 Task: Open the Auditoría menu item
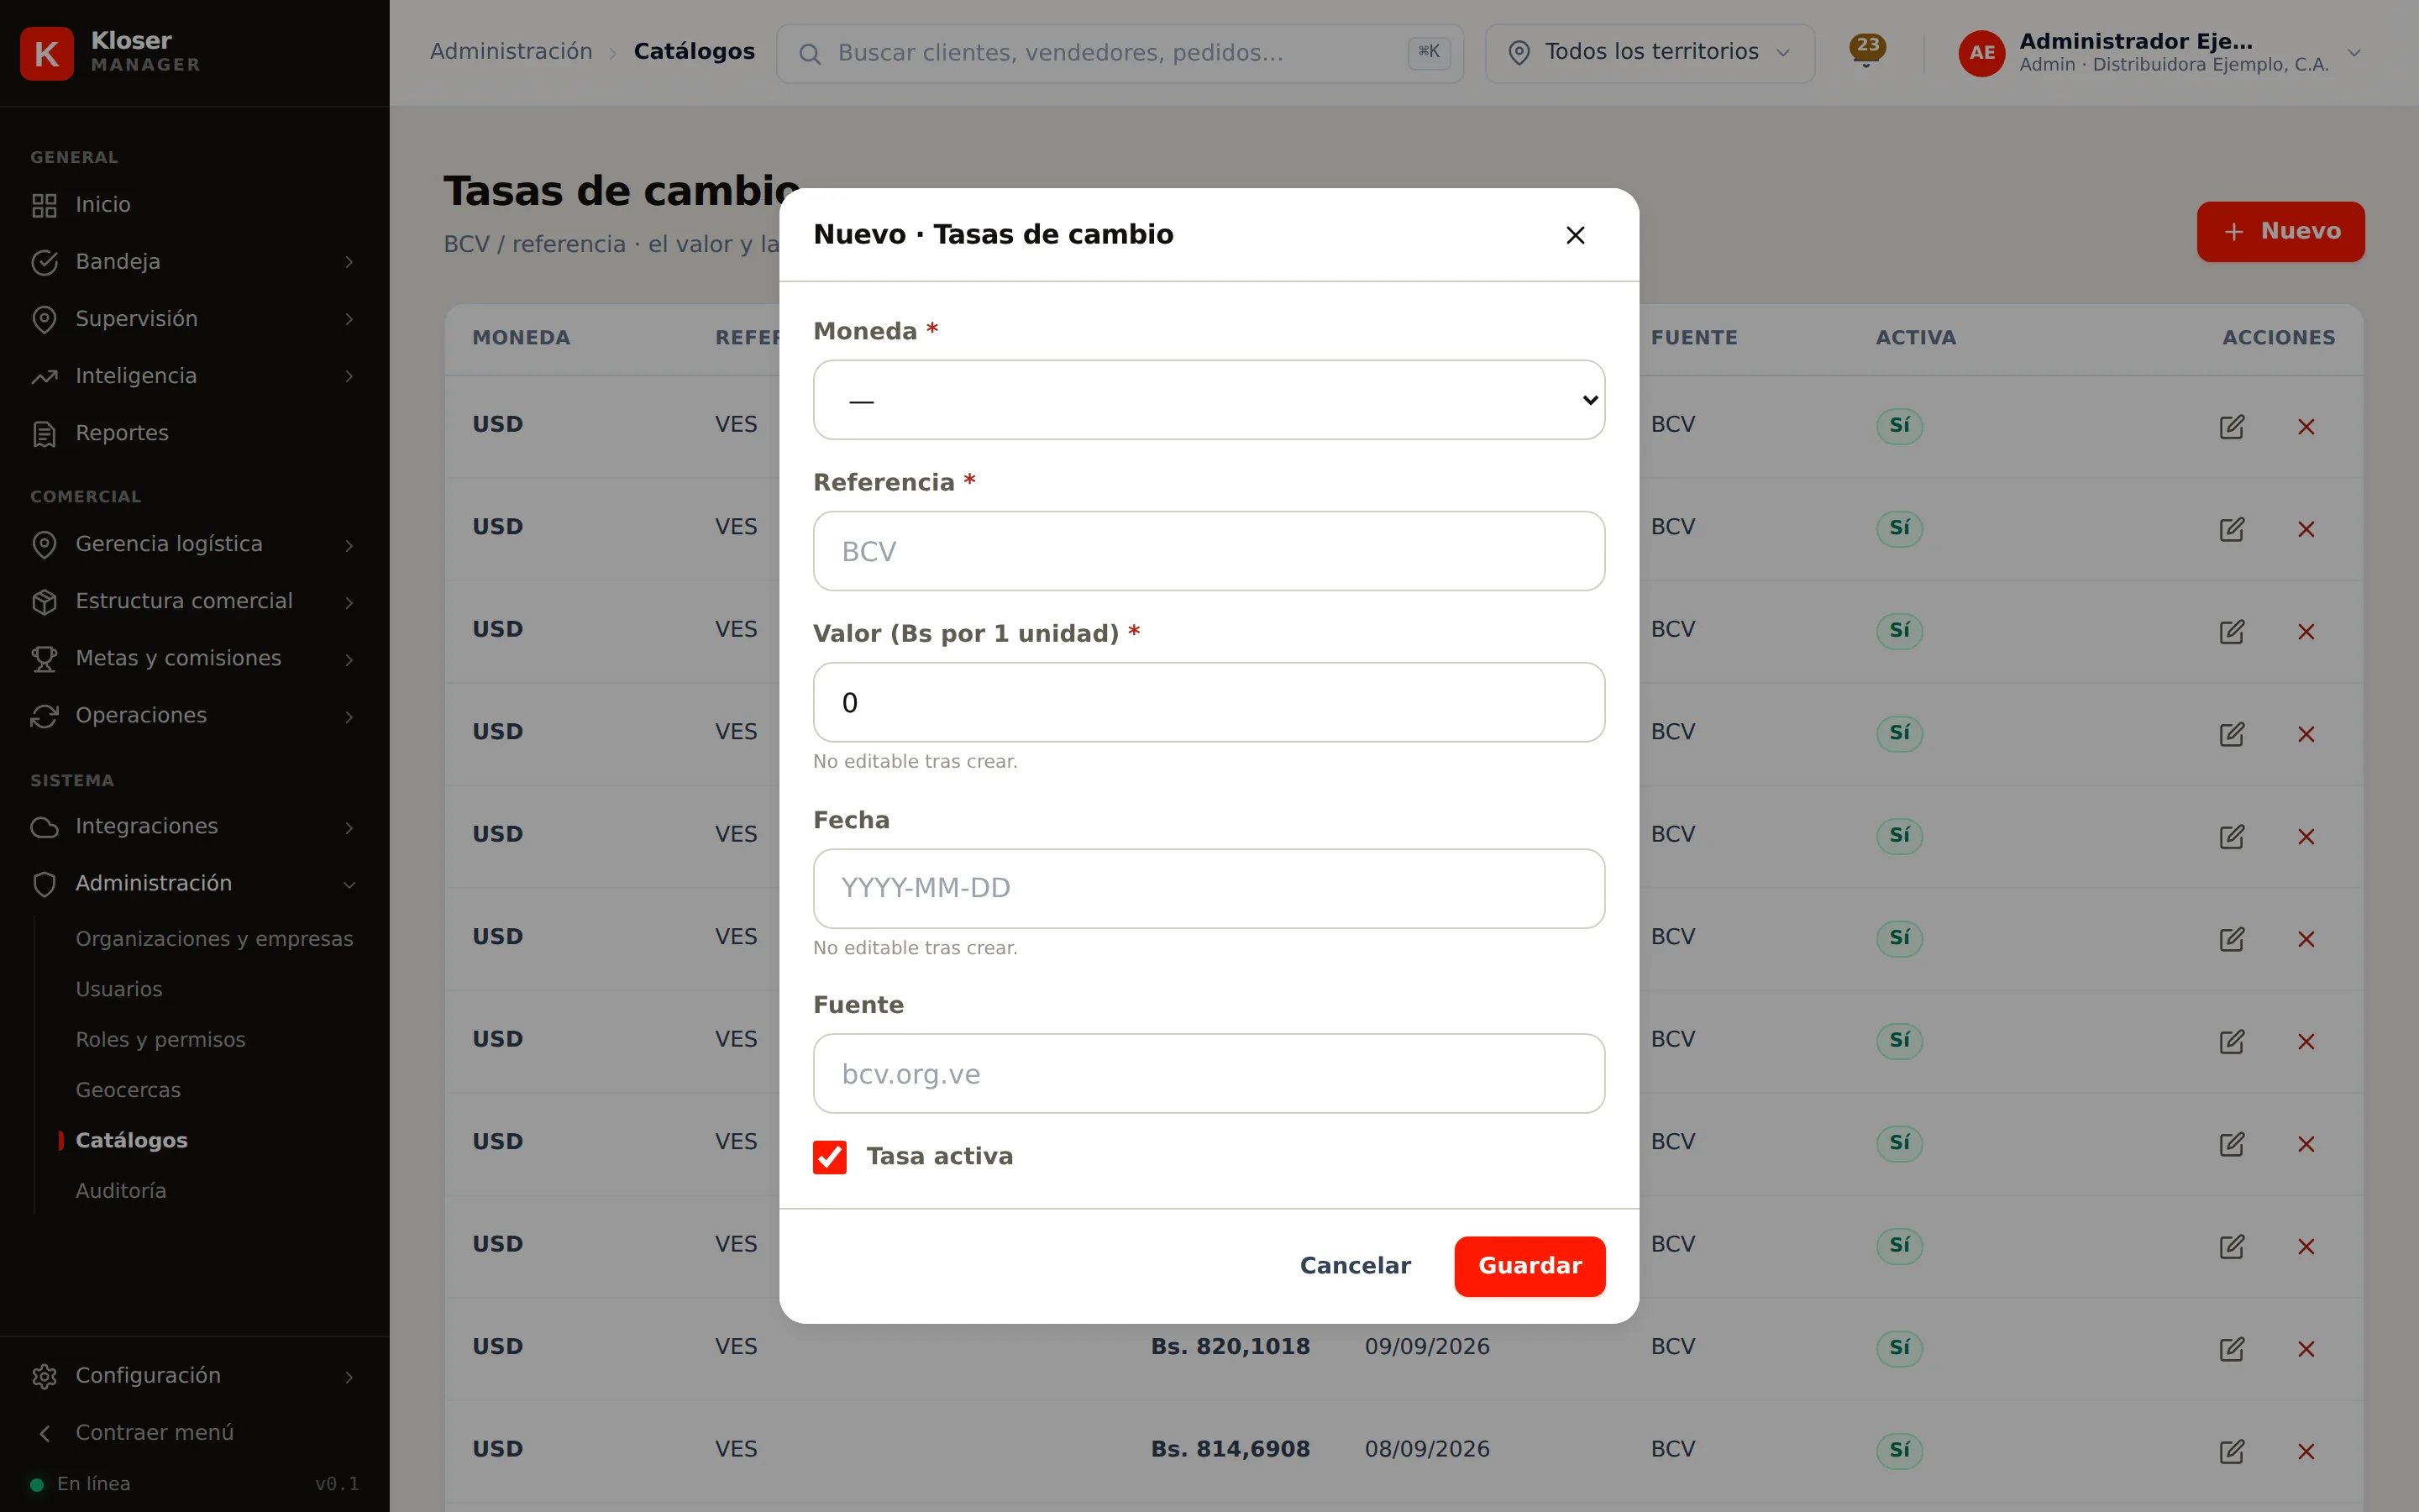tap(121, 1191)
